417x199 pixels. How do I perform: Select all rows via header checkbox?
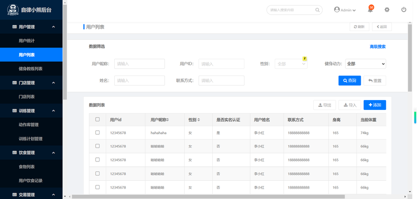pyautogui.click(x=97, y=120)
